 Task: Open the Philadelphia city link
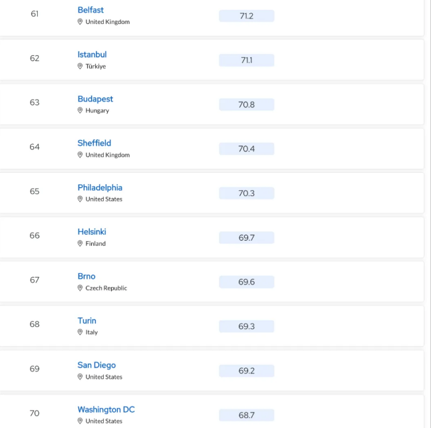[100, 187]
